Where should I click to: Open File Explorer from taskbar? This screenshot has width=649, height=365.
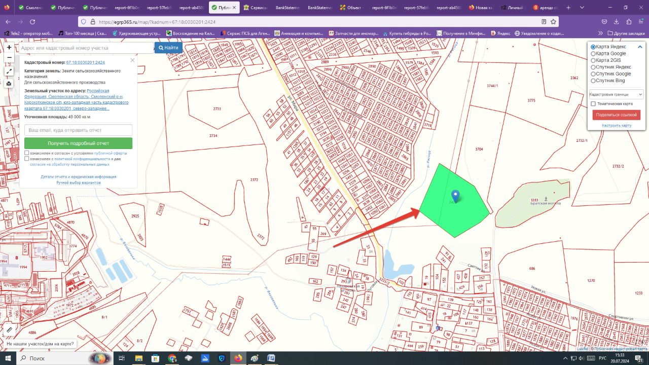(138, 358)
